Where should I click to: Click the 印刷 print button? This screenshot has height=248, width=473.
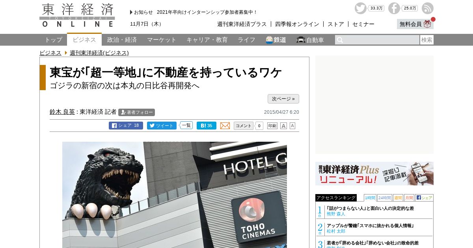(272, 126)
